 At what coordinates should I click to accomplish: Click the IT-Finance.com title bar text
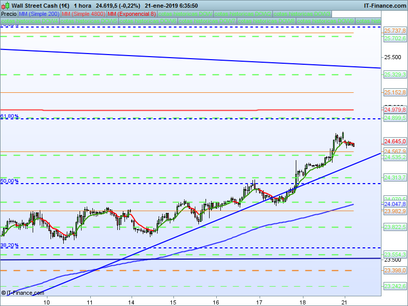click(x=385, y=6)
